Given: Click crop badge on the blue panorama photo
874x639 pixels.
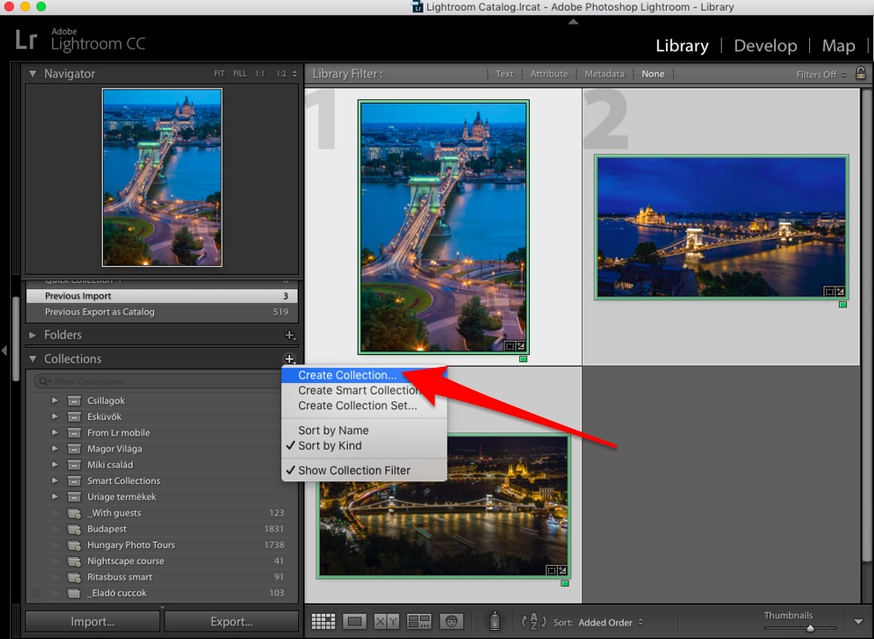Looking at the screenshot, I should click(830, 292).
